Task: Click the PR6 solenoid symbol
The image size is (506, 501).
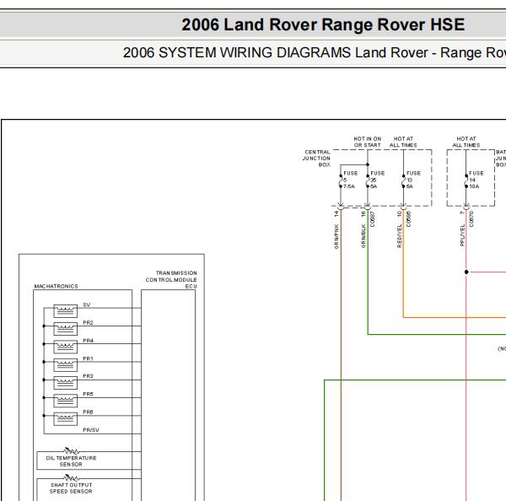Action: click(x=65, y=418)
